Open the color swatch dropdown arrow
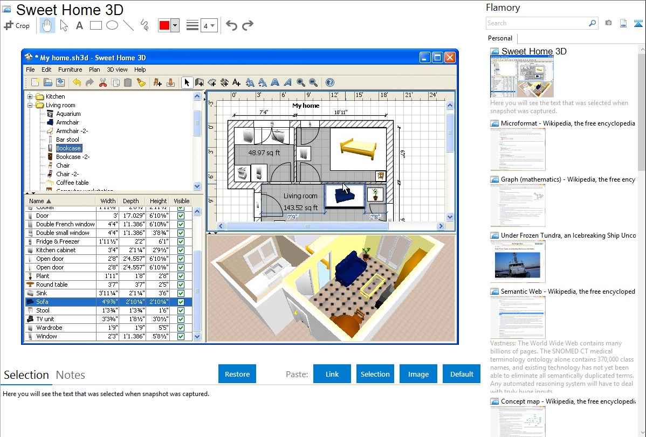 point(175,25)
